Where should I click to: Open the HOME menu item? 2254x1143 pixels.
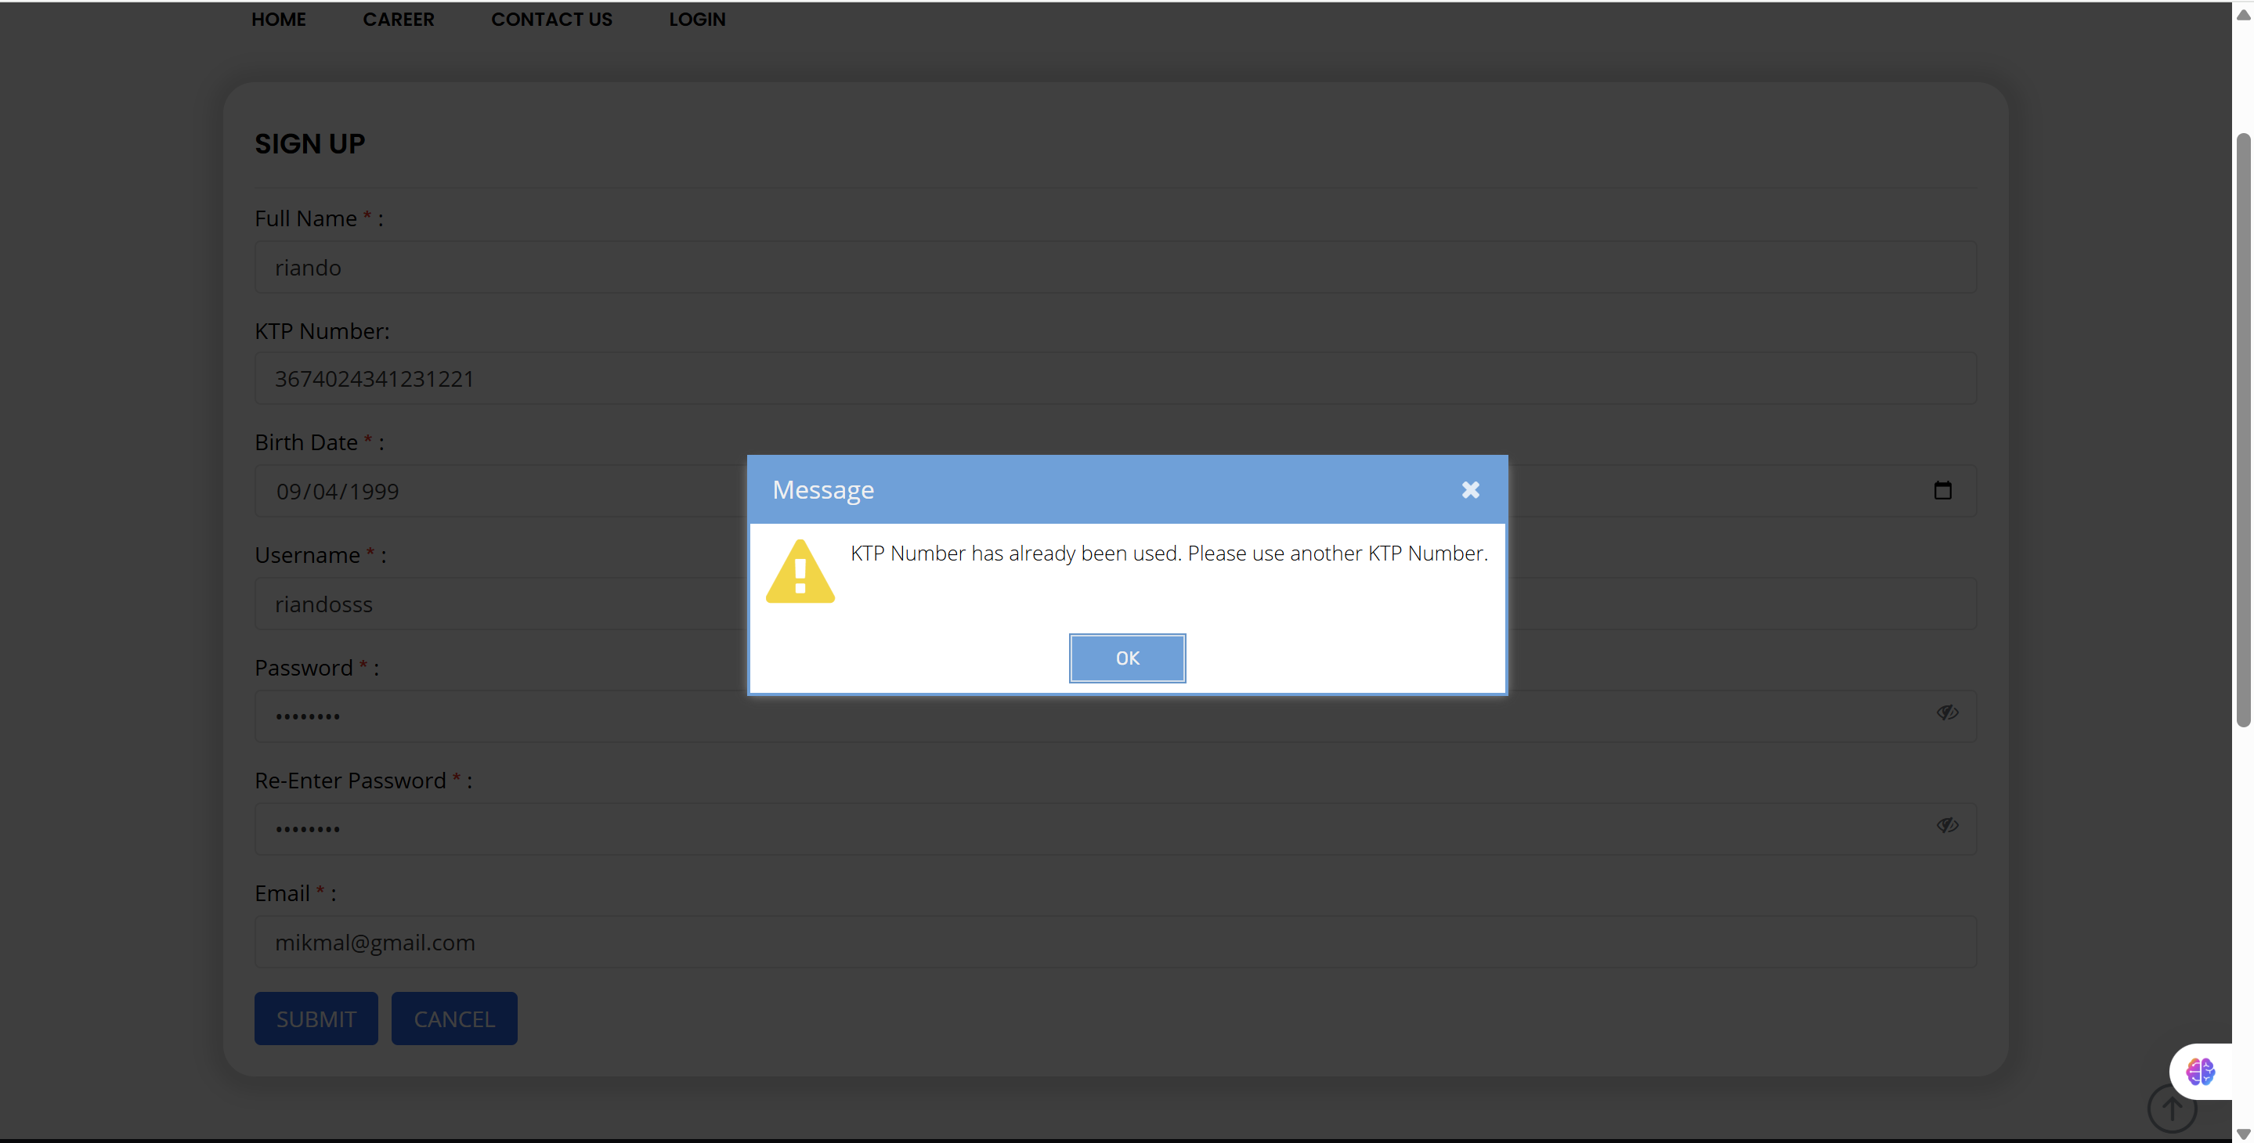pyautogui.click(x=278, y=20)
